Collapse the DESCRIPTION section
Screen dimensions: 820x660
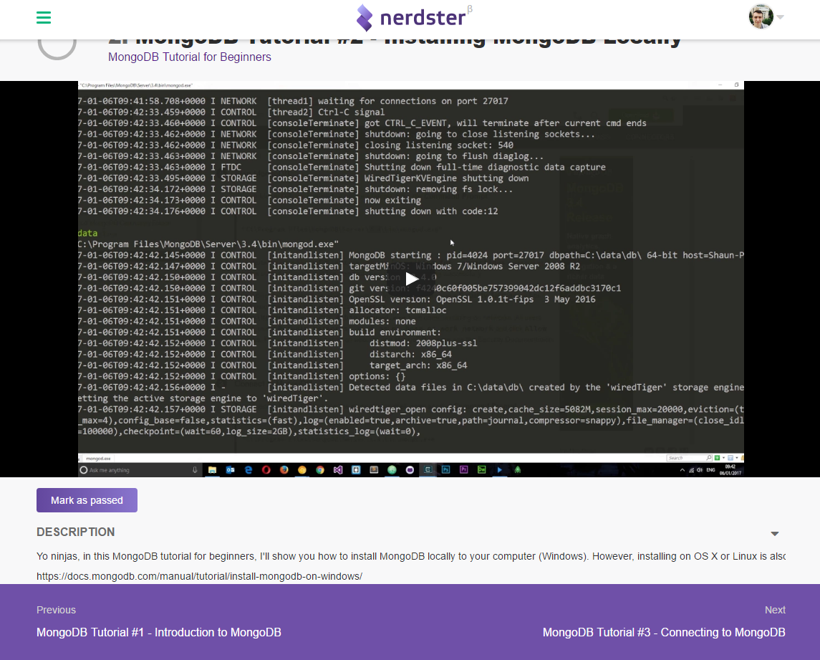pyautogui.click(x=775, y=533)
